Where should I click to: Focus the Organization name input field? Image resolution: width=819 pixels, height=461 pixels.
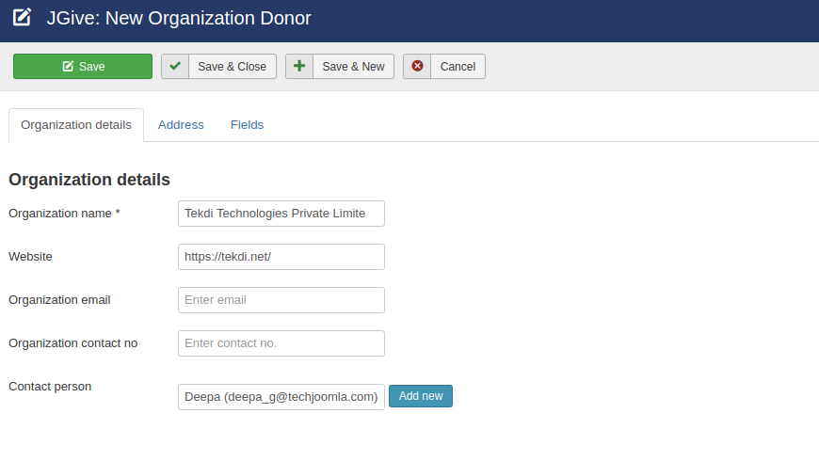tap(281, 214)
